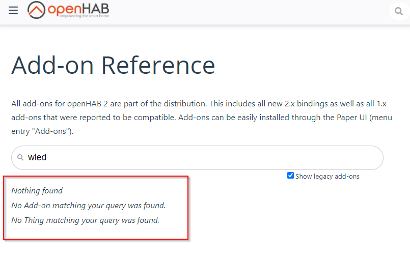Click the word "Add-ons" in quotes in the paragraph
The image size is (410, 257).
point(55,131)
